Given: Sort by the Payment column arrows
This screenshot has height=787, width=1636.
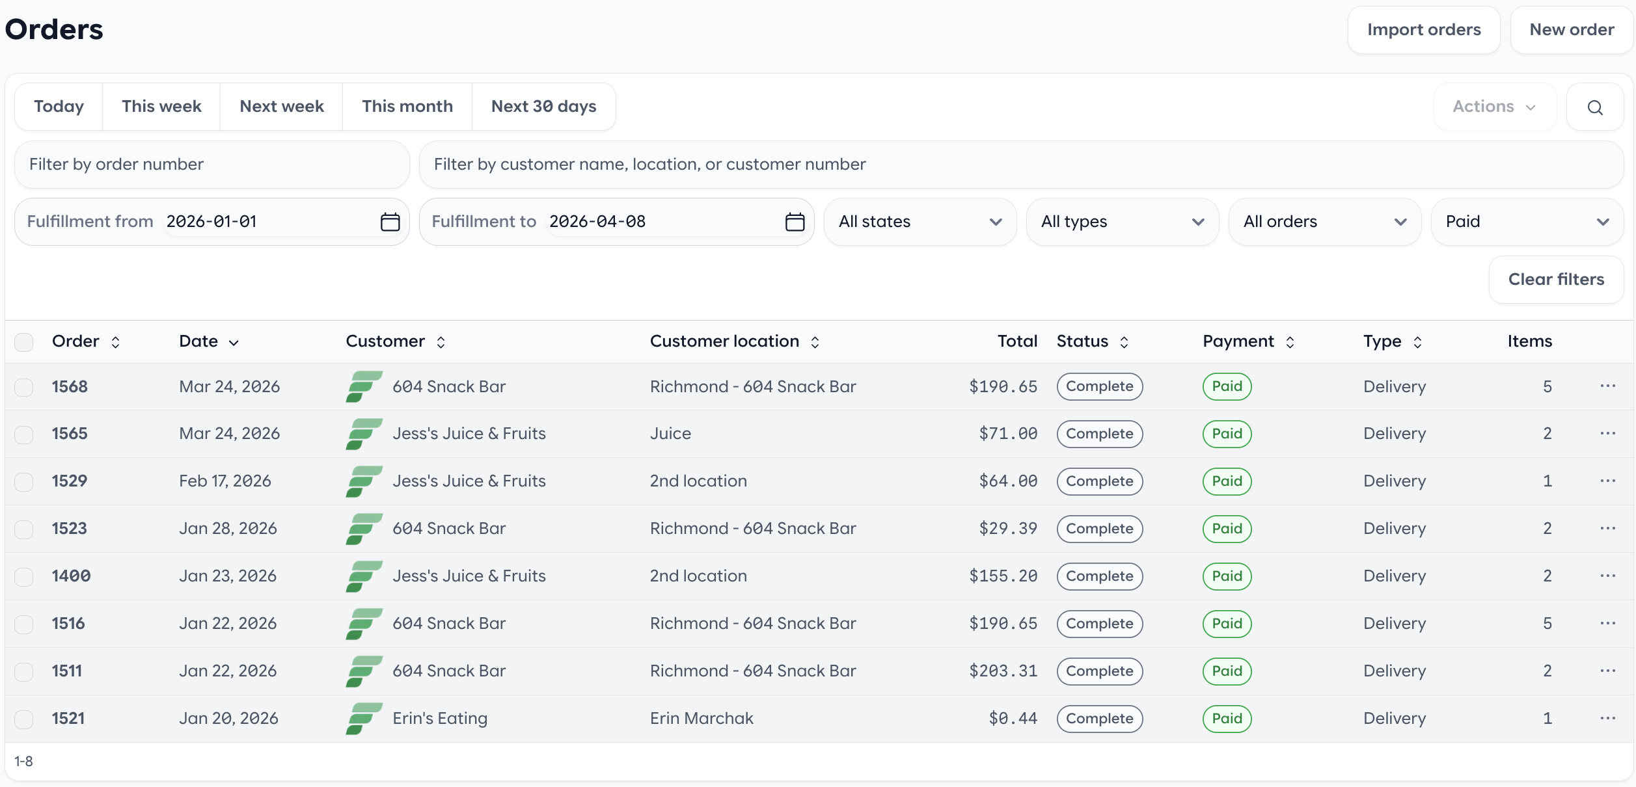Looking at the screenshot, I should point(1290,342).
